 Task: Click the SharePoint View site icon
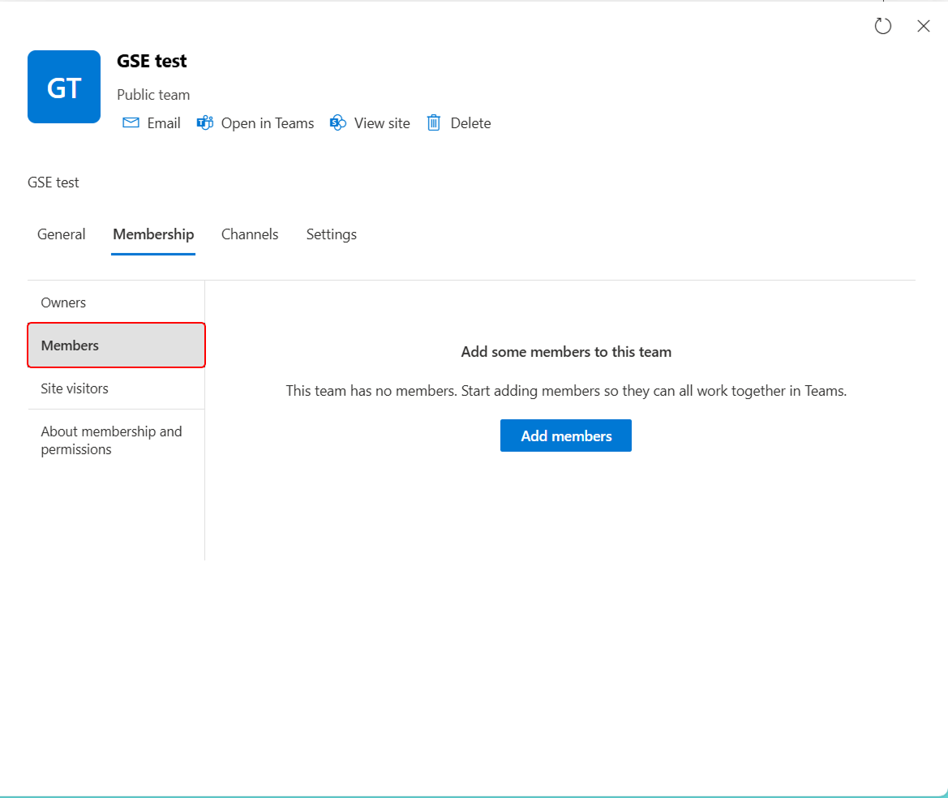[338, 122]
